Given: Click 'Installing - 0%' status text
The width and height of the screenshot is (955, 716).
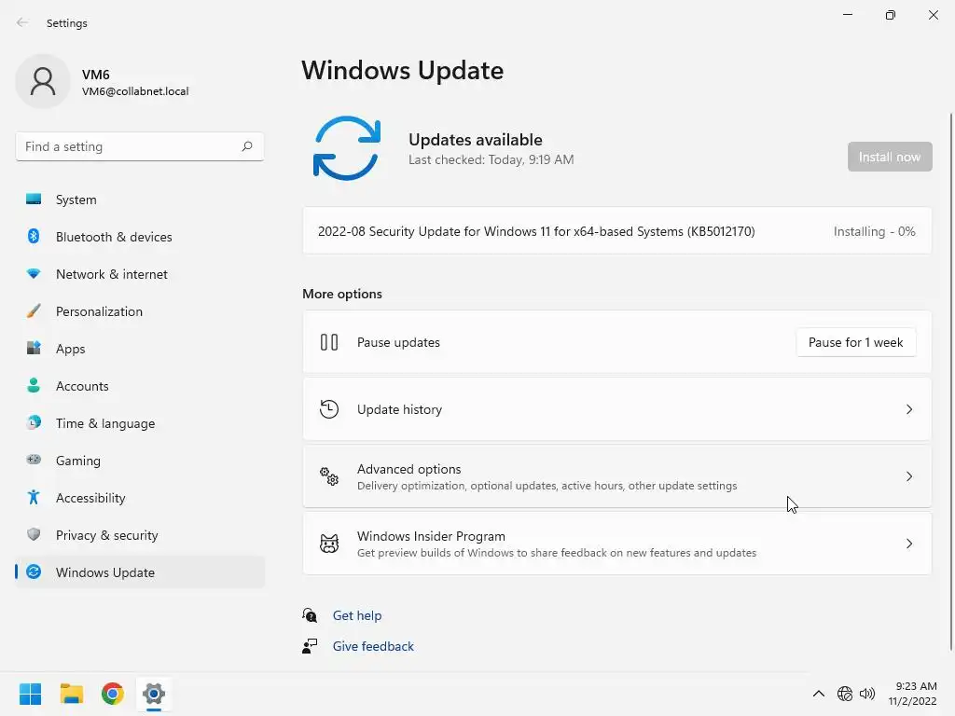Looking at the screenshot, I should click(x=874, y=231).
